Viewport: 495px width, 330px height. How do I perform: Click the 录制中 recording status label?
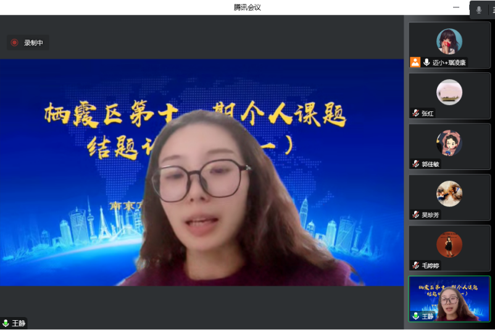[x=33, y=43]
